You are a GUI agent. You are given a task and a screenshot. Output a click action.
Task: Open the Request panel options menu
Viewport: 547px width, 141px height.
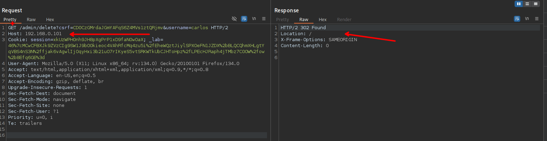[x=264, y=19]
